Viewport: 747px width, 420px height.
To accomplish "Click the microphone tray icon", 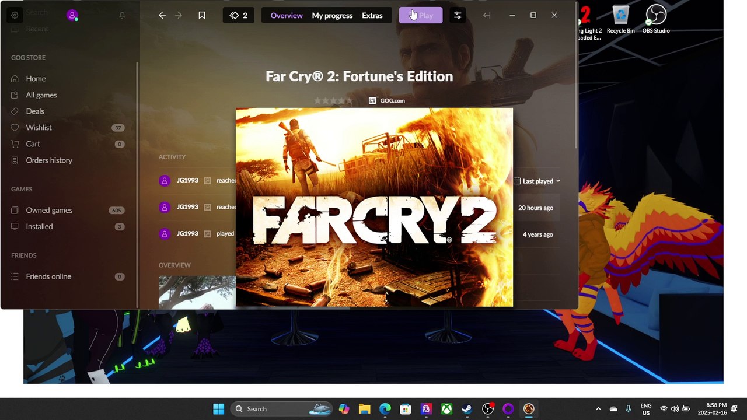I will (629, 409).
